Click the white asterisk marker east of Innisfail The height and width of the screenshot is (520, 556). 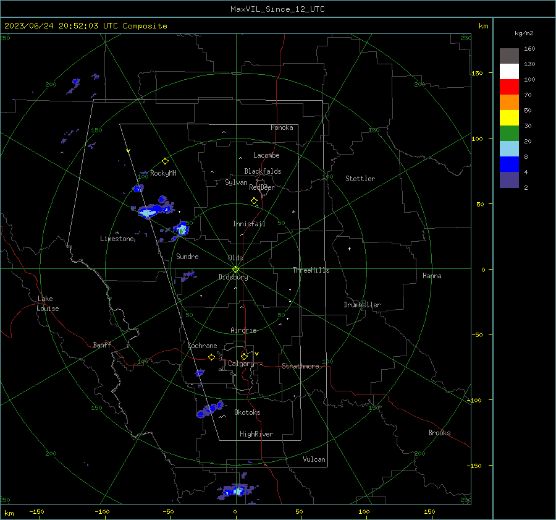coord(293,212)
